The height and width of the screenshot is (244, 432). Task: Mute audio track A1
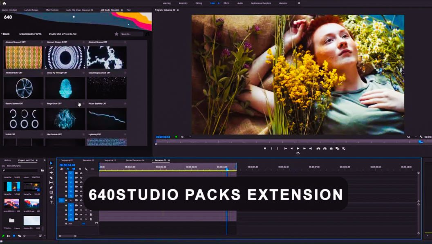tap(81, 206)
